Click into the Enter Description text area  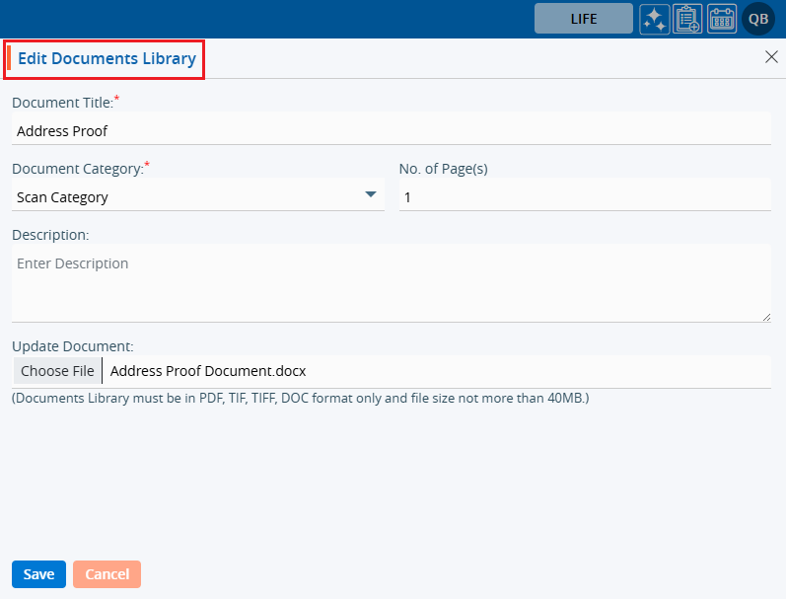click(x=391, y=282)
